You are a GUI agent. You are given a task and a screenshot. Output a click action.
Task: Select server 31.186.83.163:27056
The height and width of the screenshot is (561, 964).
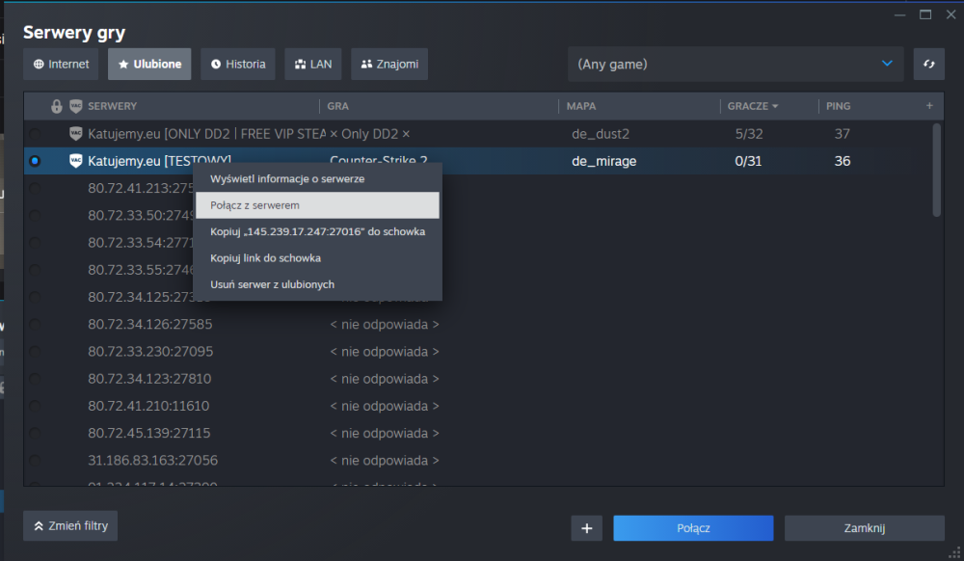tap(152, 460)
